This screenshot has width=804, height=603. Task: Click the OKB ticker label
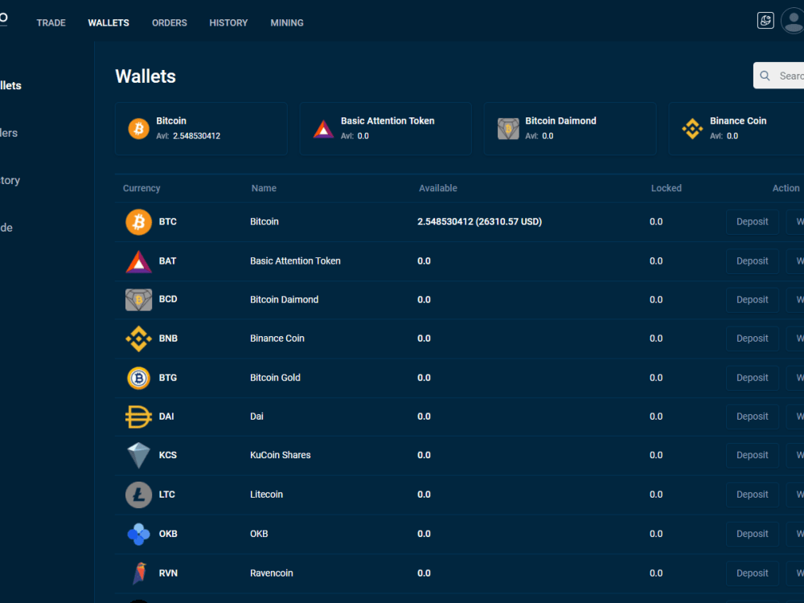coord(168,534)
